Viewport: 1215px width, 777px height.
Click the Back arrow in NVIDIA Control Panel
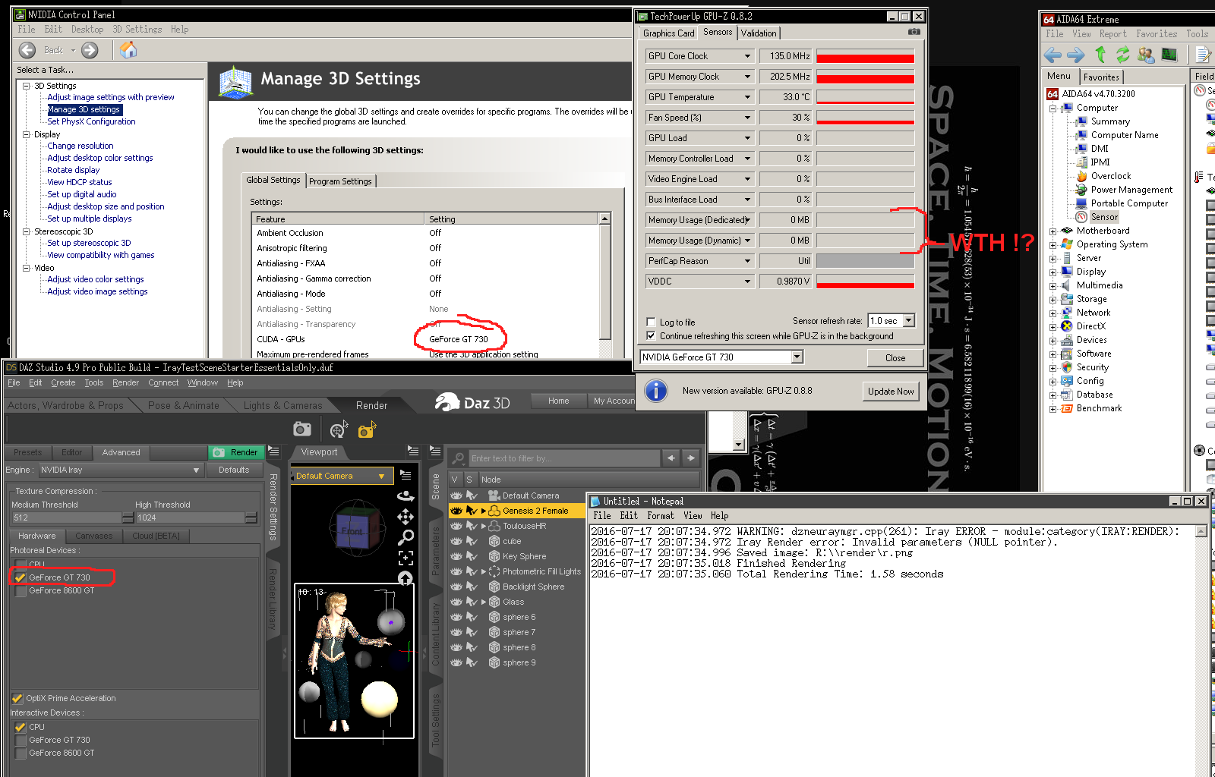(27, 50)
